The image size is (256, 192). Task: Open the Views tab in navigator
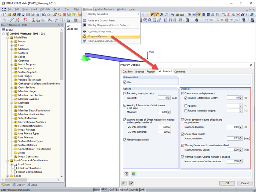[32, 185]
